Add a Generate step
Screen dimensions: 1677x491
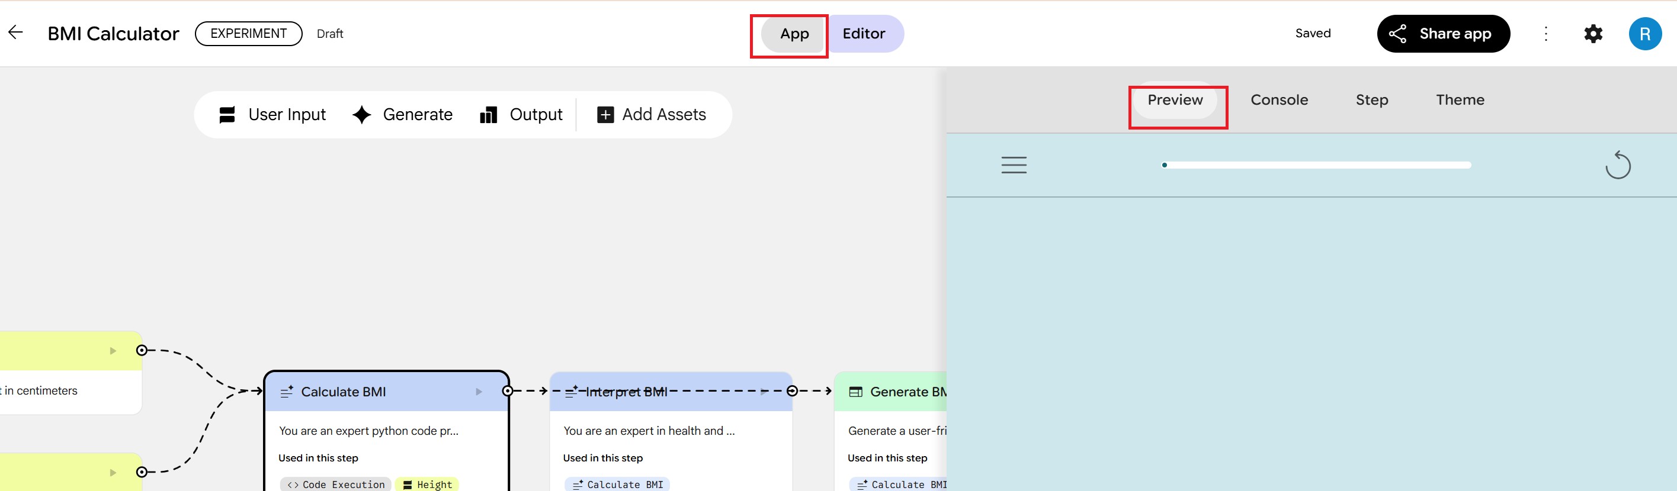click(402, 114)
